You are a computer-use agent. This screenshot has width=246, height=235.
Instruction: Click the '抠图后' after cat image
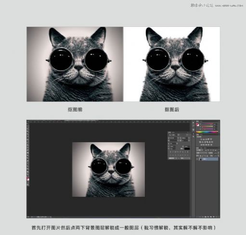[x=171, y=64]
